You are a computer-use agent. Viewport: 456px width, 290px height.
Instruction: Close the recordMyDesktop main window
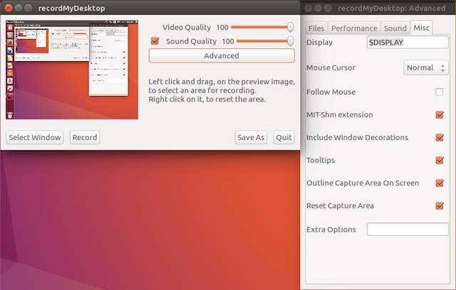click(x=9, y=7)
